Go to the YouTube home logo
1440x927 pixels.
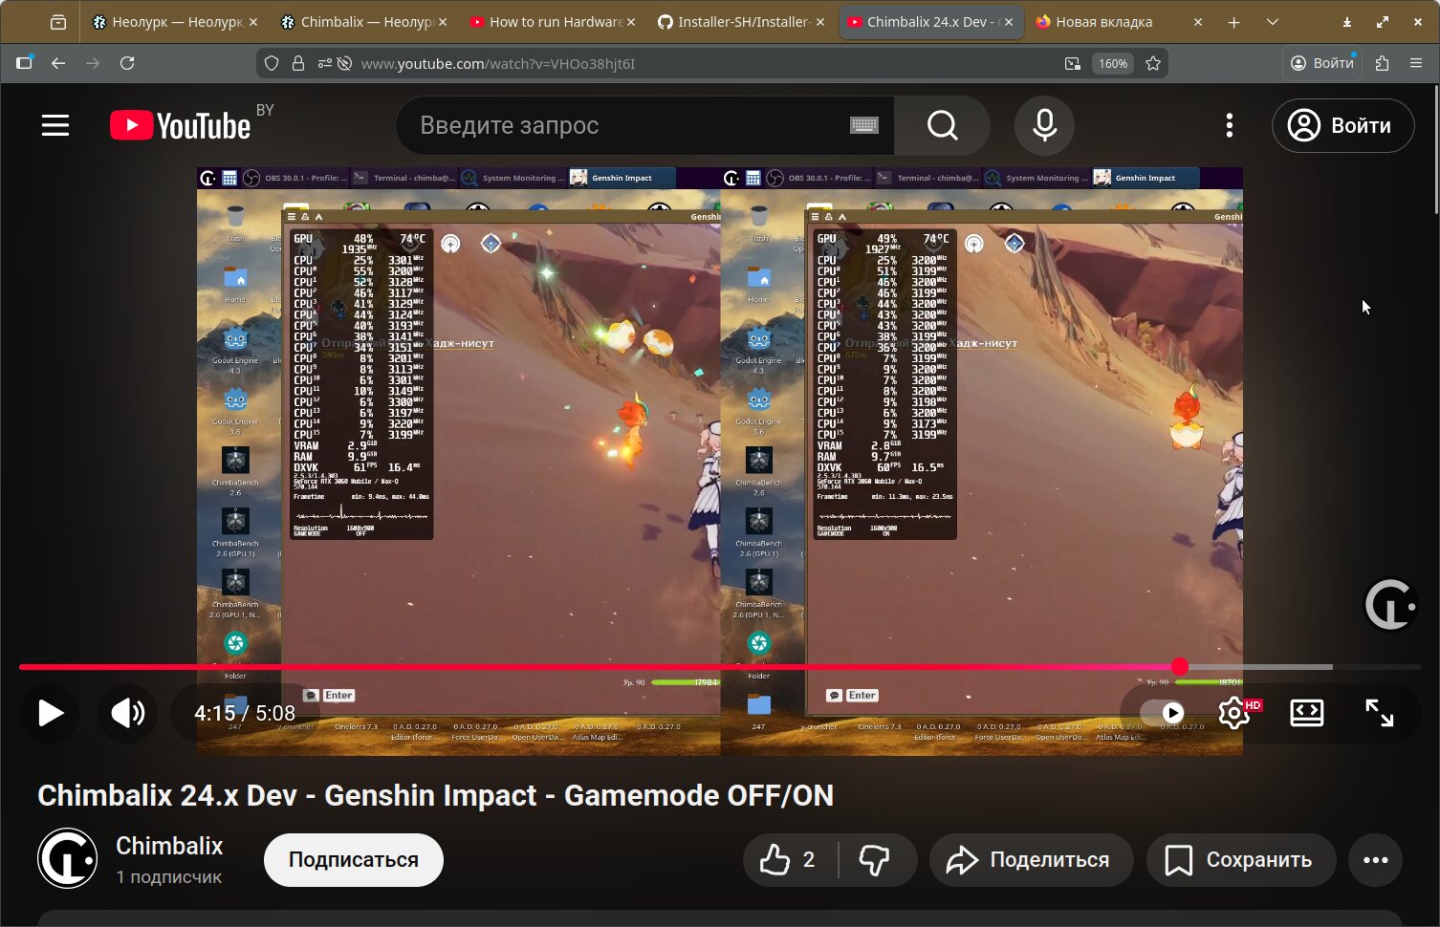click(180, 125)
